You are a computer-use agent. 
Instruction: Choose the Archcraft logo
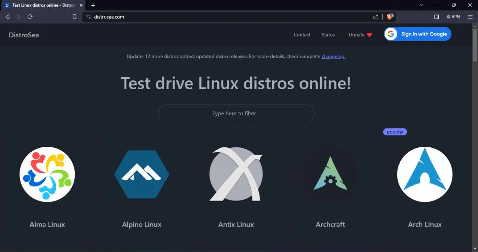(x=330, y=174)
